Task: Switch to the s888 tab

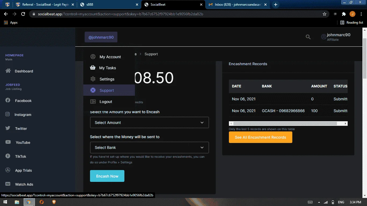Action: coord(109,5)
